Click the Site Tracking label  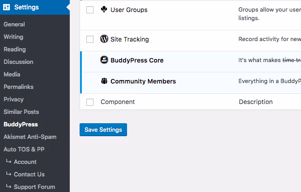click(130, 39)
